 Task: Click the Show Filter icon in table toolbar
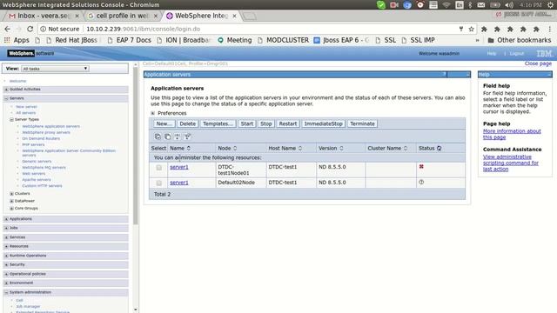point(178,137)
